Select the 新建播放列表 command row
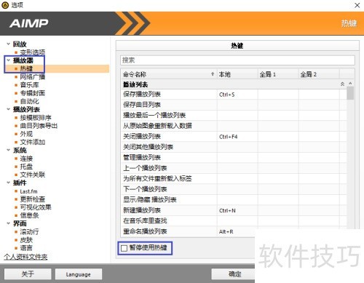364x283 pixels. point(234,210)
